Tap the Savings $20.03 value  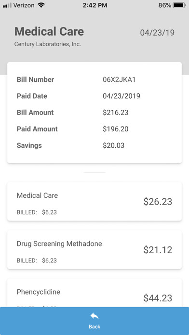point(113,145)
